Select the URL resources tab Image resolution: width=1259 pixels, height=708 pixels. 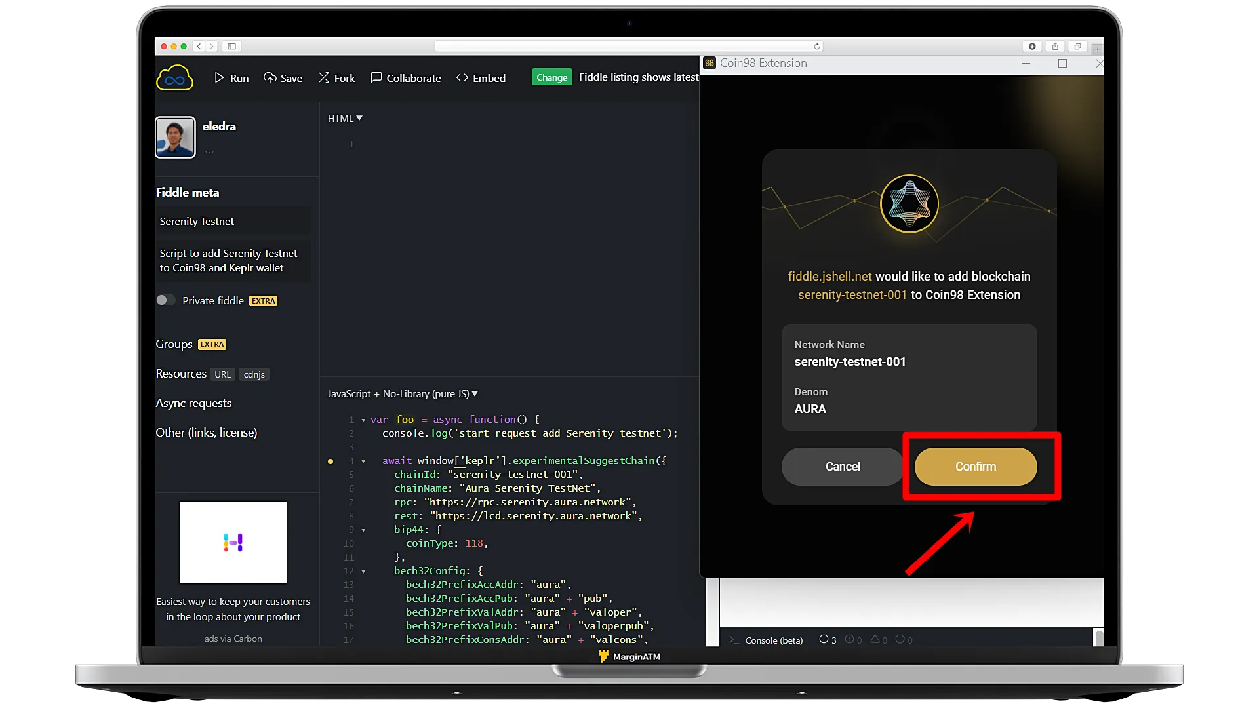[222, 374]
